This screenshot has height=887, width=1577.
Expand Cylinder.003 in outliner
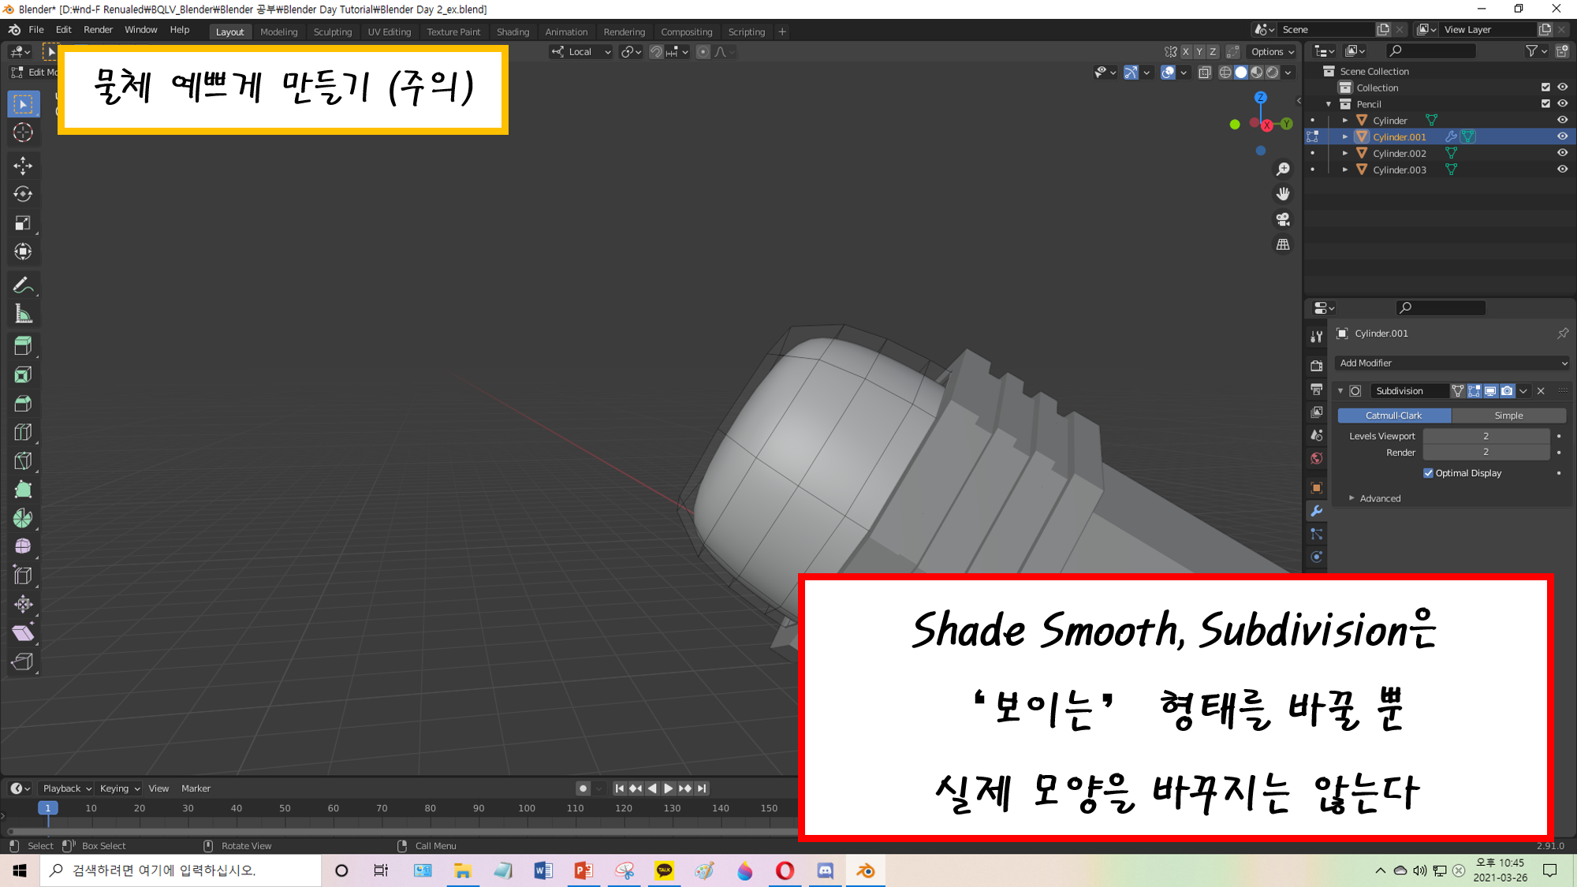coord(1345,170)
